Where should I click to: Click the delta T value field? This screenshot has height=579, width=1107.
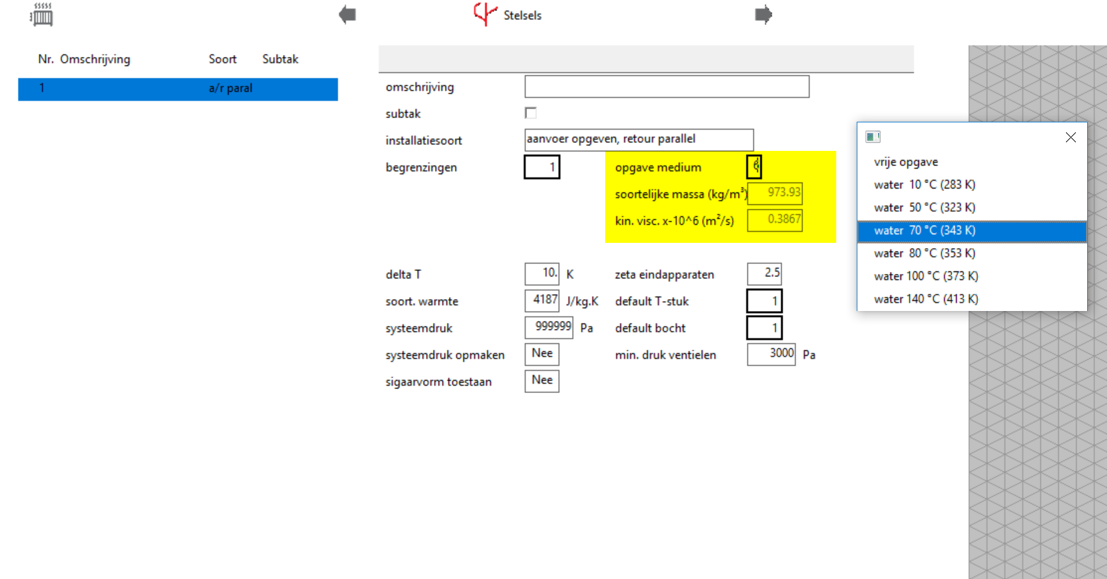click(x=542, y=273)
